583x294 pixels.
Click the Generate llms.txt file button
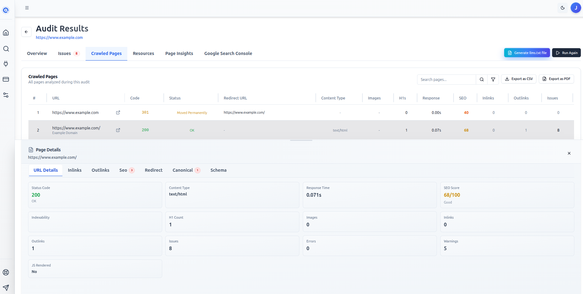point(527,52)
